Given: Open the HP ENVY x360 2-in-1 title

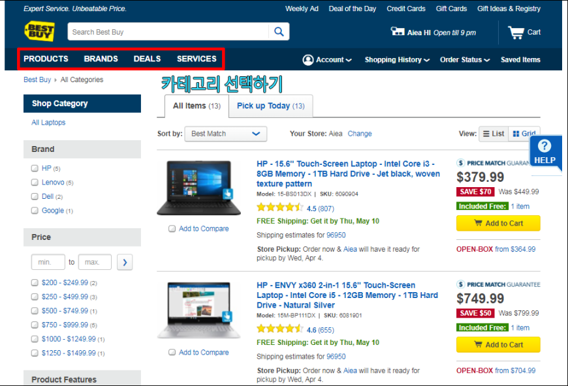Looking at the screenshot, I should [347, 295].
